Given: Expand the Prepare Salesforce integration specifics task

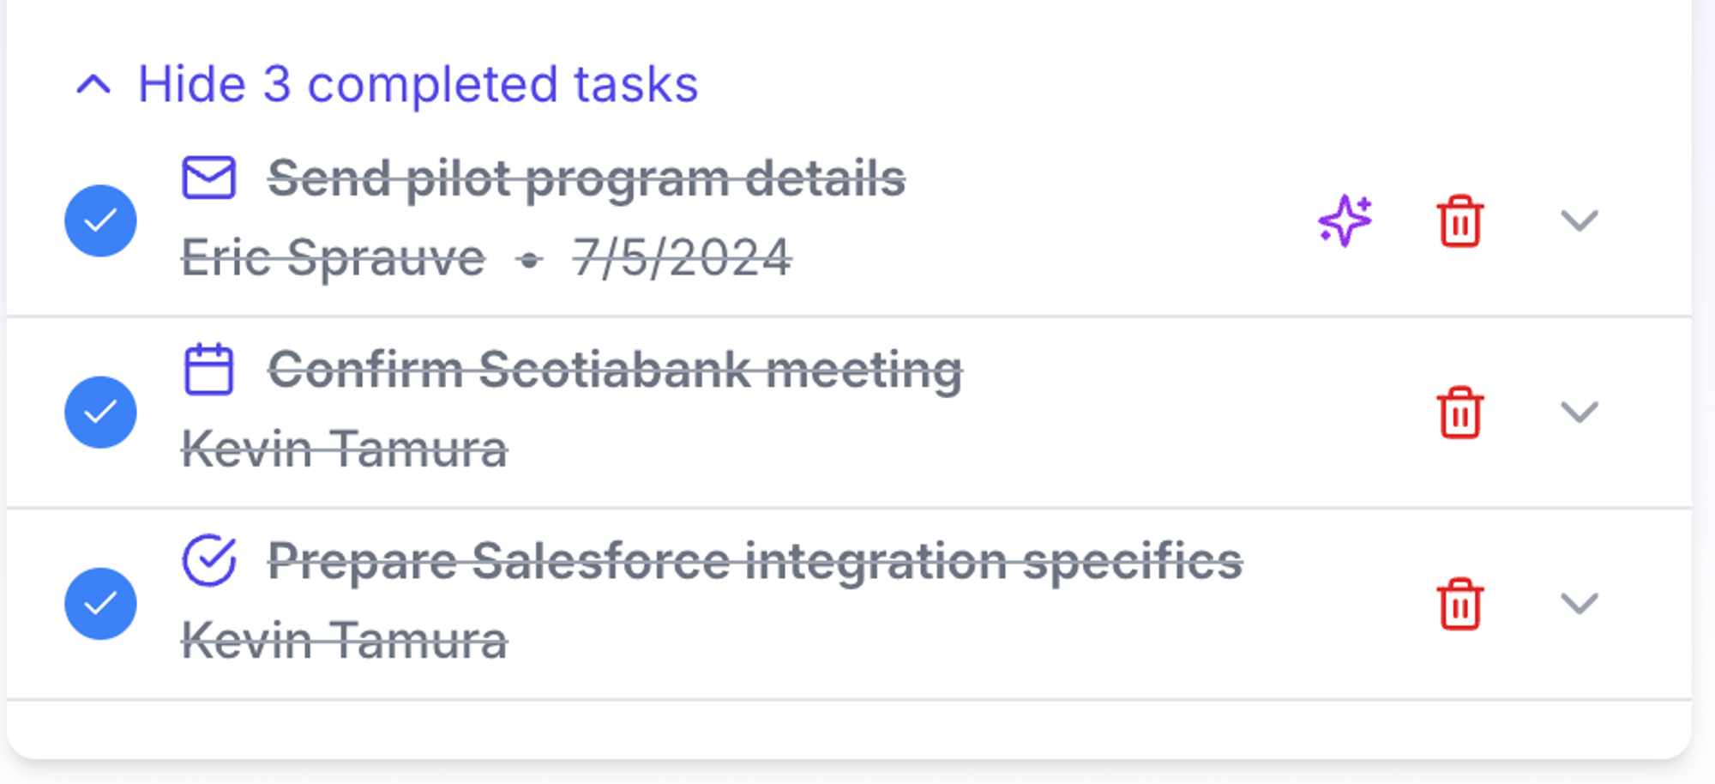Looking at the screenshot, I should [x=1579, y=603].
